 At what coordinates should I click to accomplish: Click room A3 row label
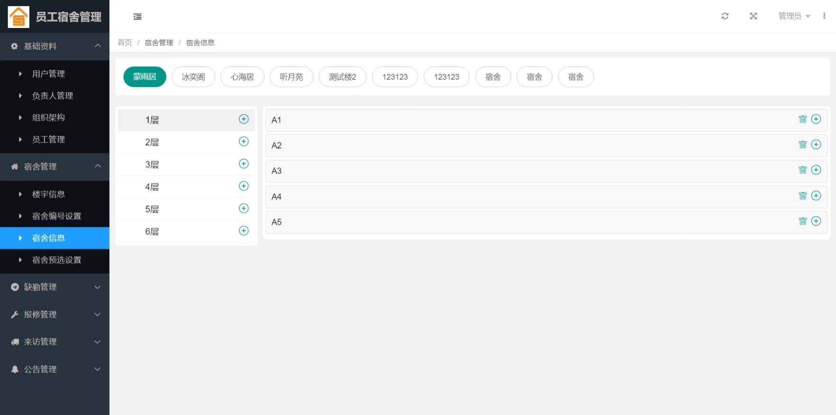point(276,171)
